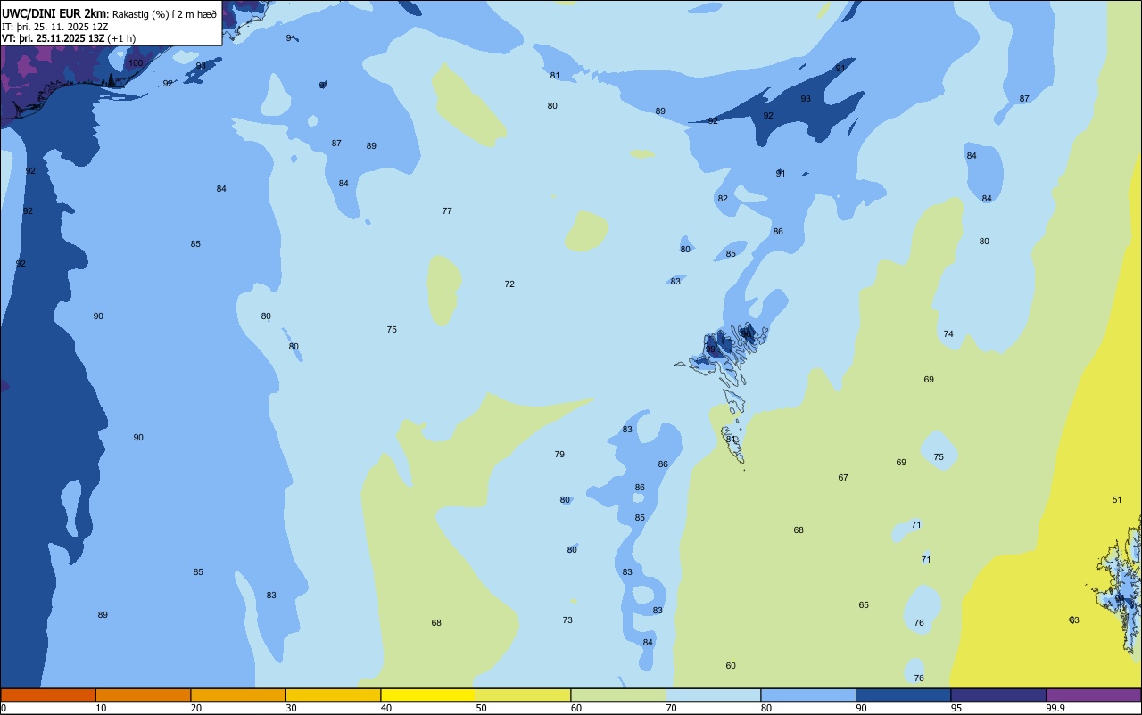The height and width of the screenshot is (715, 1142).
Task: Click the 51 humidity value in the yellow area
Action: [1117, 500]
